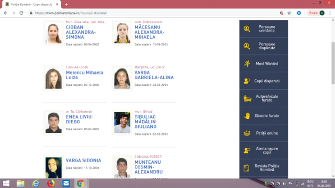Click the page's vertical scrollbar thumb
The width and height of the screenshot is (335, 188).
[333, 63]
